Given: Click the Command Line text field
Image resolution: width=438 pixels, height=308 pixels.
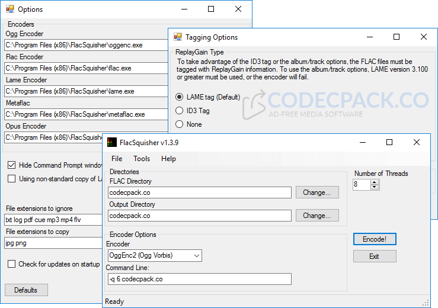Looking at the screenshot, I should click(199, 279).
